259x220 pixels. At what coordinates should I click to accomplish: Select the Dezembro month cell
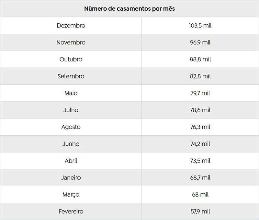[x=71, y=26]
